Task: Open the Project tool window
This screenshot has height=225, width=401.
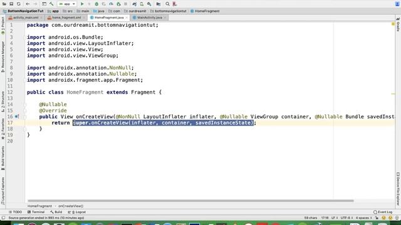Action: (3, 26)
